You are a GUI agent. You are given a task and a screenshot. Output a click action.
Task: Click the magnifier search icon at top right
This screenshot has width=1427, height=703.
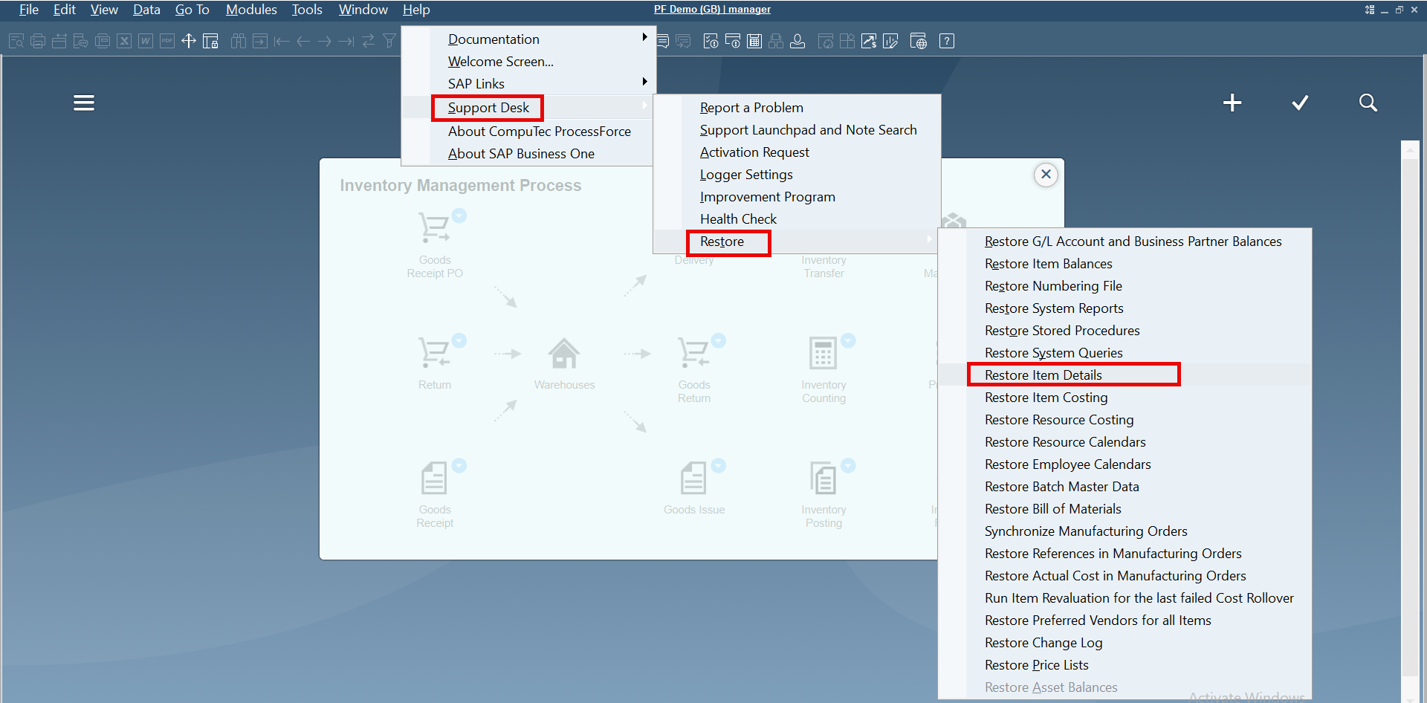point(1368,103)
